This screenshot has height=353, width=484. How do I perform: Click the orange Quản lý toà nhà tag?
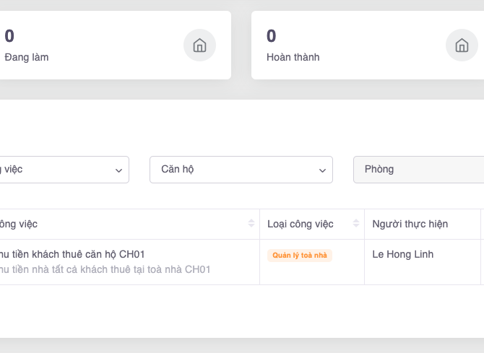[299, 256]
